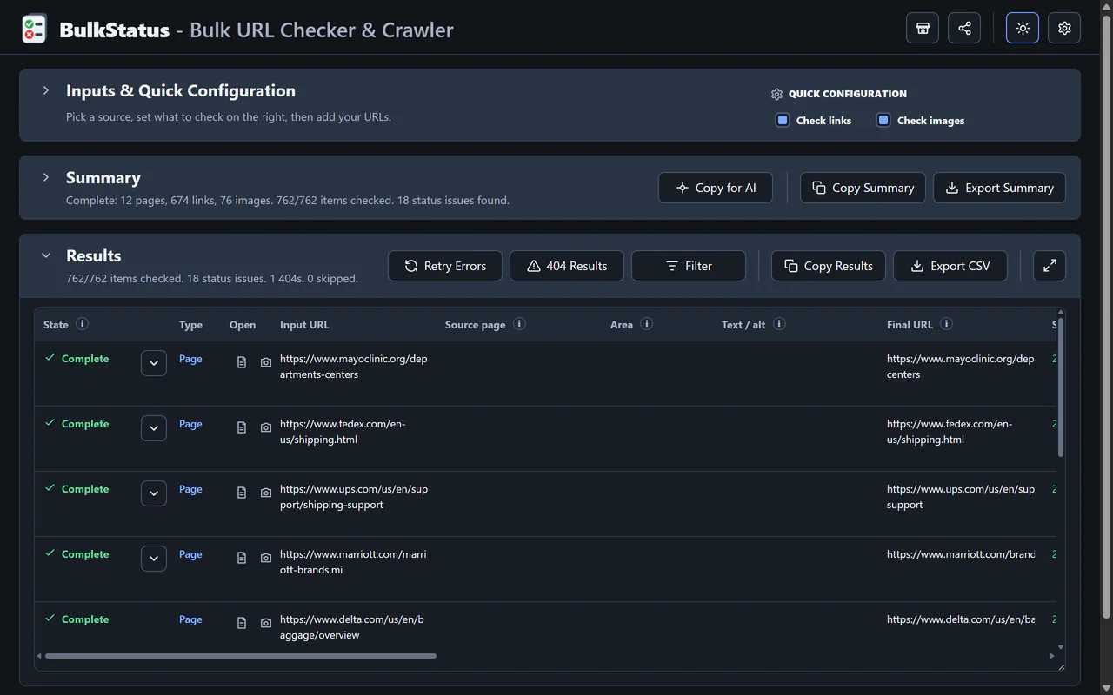Expand Inputs & Quick Configuration section
1113x695 pixels.
coord(46,90)
